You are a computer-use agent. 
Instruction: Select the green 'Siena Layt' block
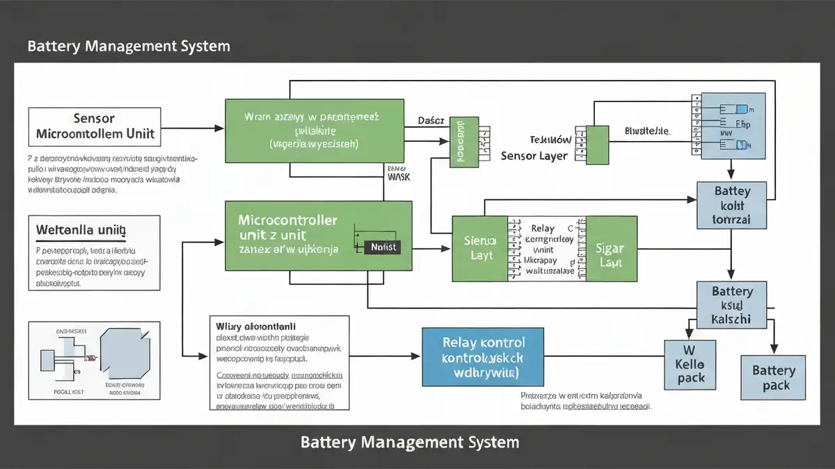pyautogui.click(x=479, y=248)
